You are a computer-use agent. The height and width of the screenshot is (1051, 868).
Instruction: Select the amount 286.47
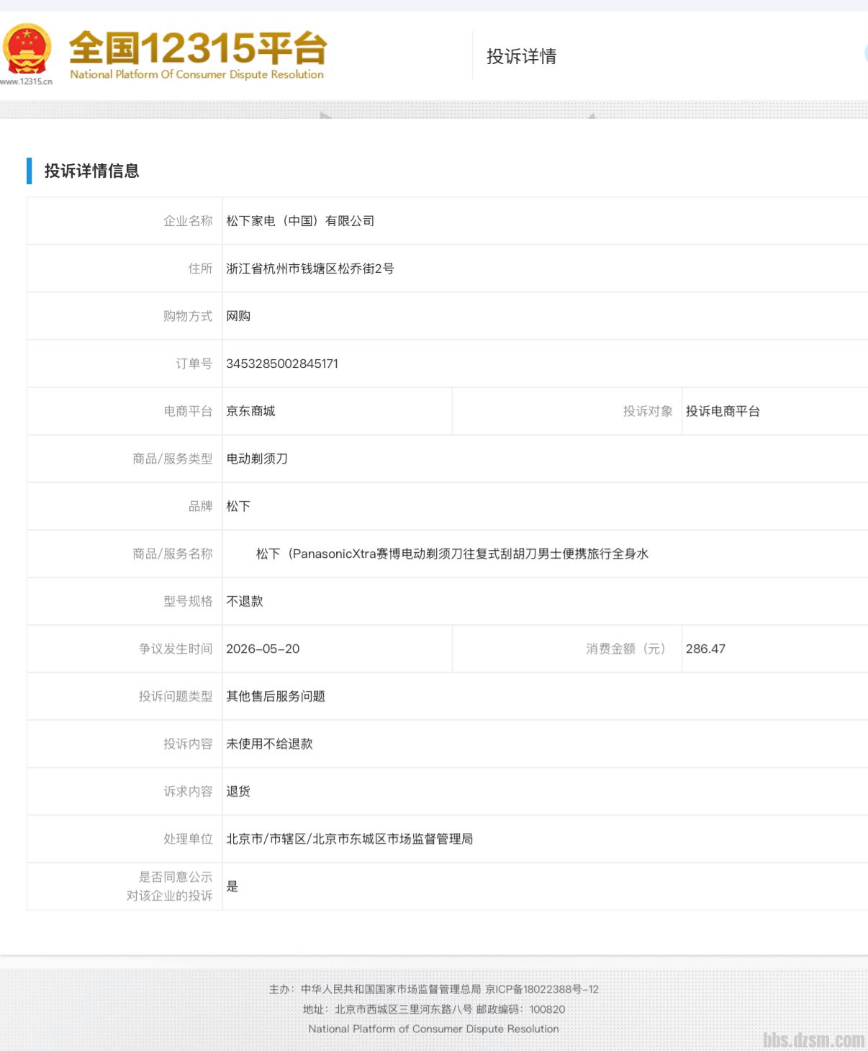[705, 649]
